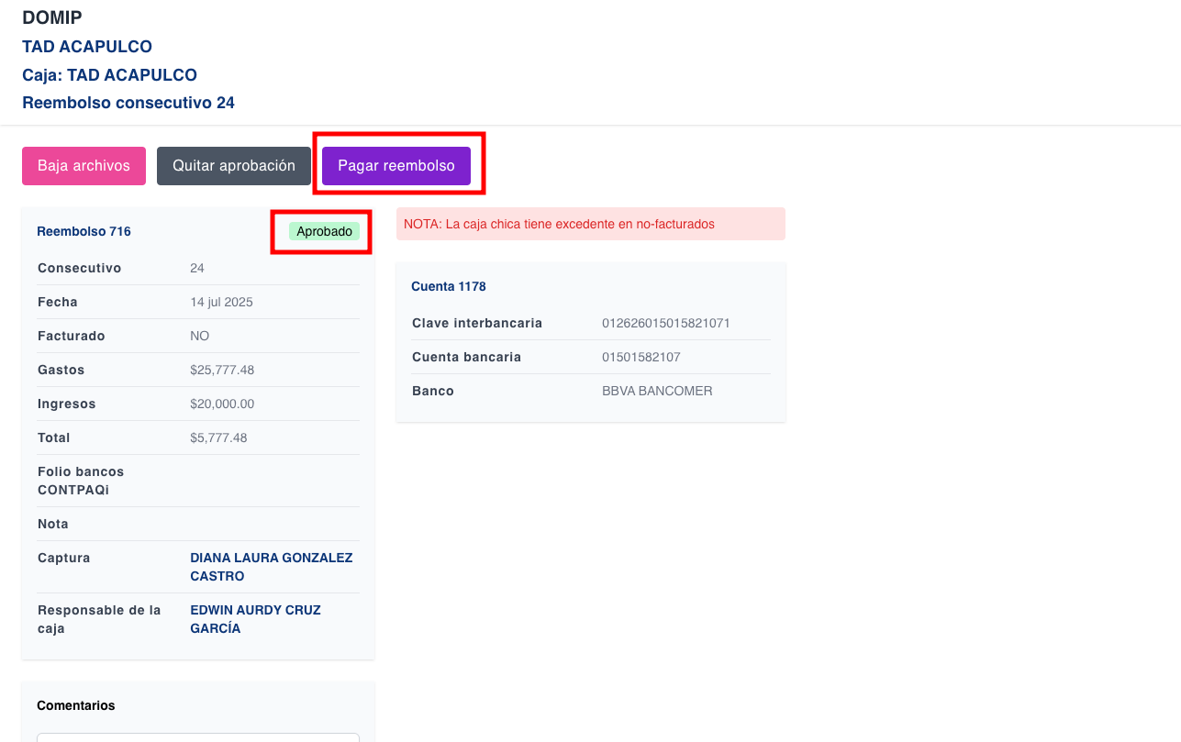This screenshot has height=742, width=1181.
Task: Click the green Aprobado status badge
Action: (324, 232)
